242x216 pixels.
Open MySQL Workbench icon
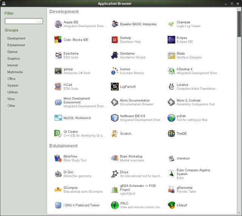pos(58,118)
